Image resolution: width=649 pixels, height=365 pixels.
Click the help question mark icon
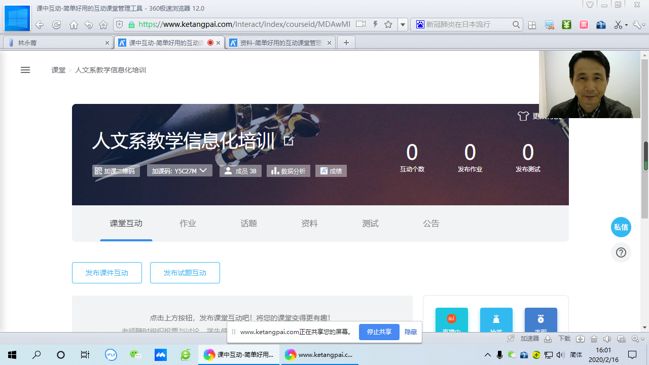pyautogui.click(x=621, y=252)
